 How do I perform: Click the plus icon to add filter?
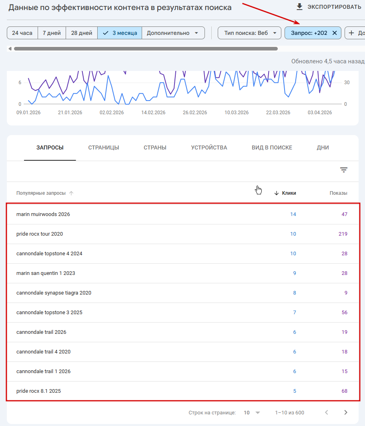(352, 33)
